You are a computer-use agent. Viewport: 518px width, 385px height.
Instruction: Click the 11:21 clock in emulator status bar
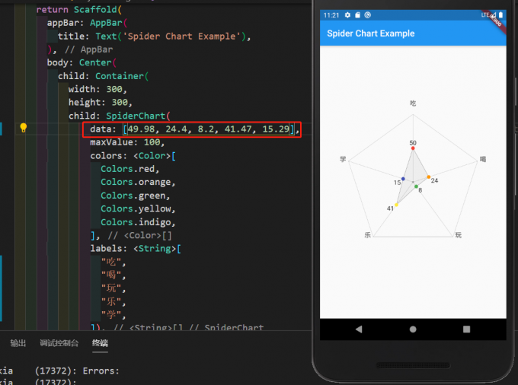click(331, 15)
